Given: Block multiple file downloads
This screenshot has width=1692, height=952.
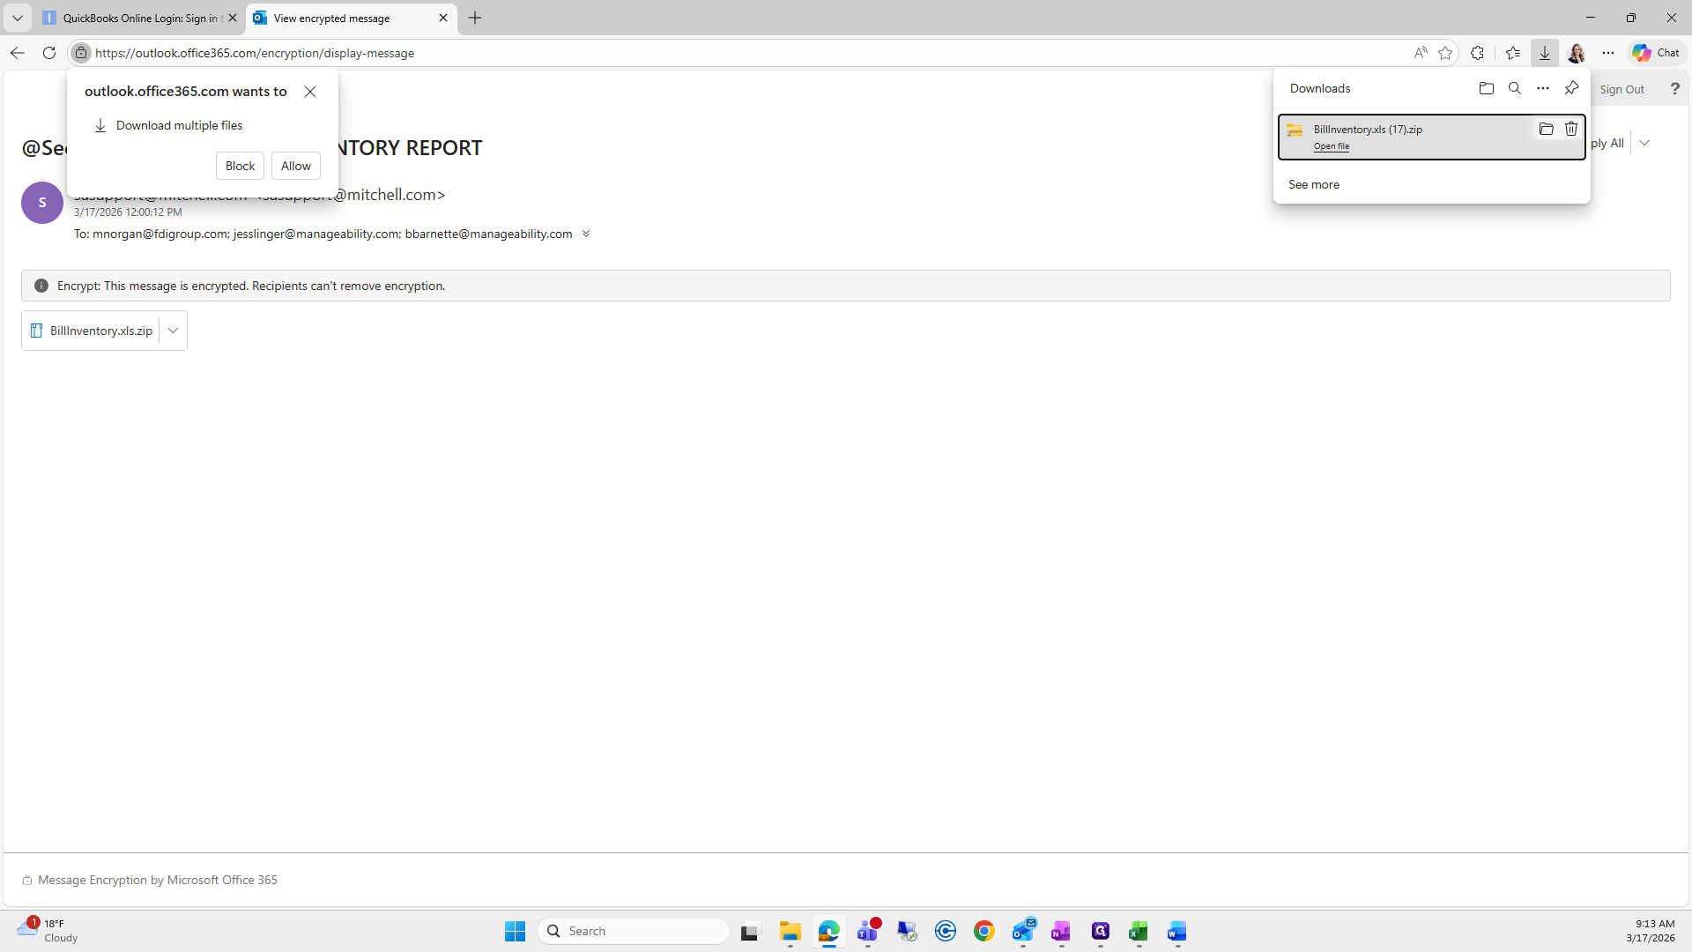Looking at the screenshot, I should point(240,166).
